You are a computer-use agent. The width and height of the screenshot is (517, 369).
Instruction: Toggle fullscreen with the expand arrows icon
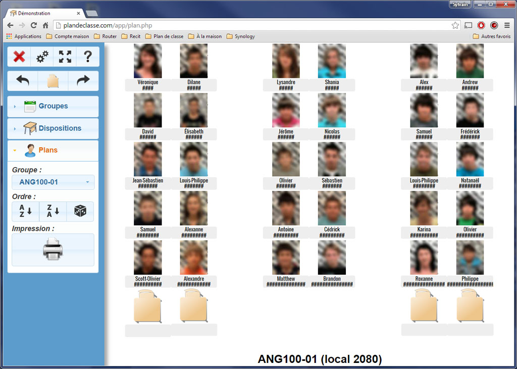(65, 57)
